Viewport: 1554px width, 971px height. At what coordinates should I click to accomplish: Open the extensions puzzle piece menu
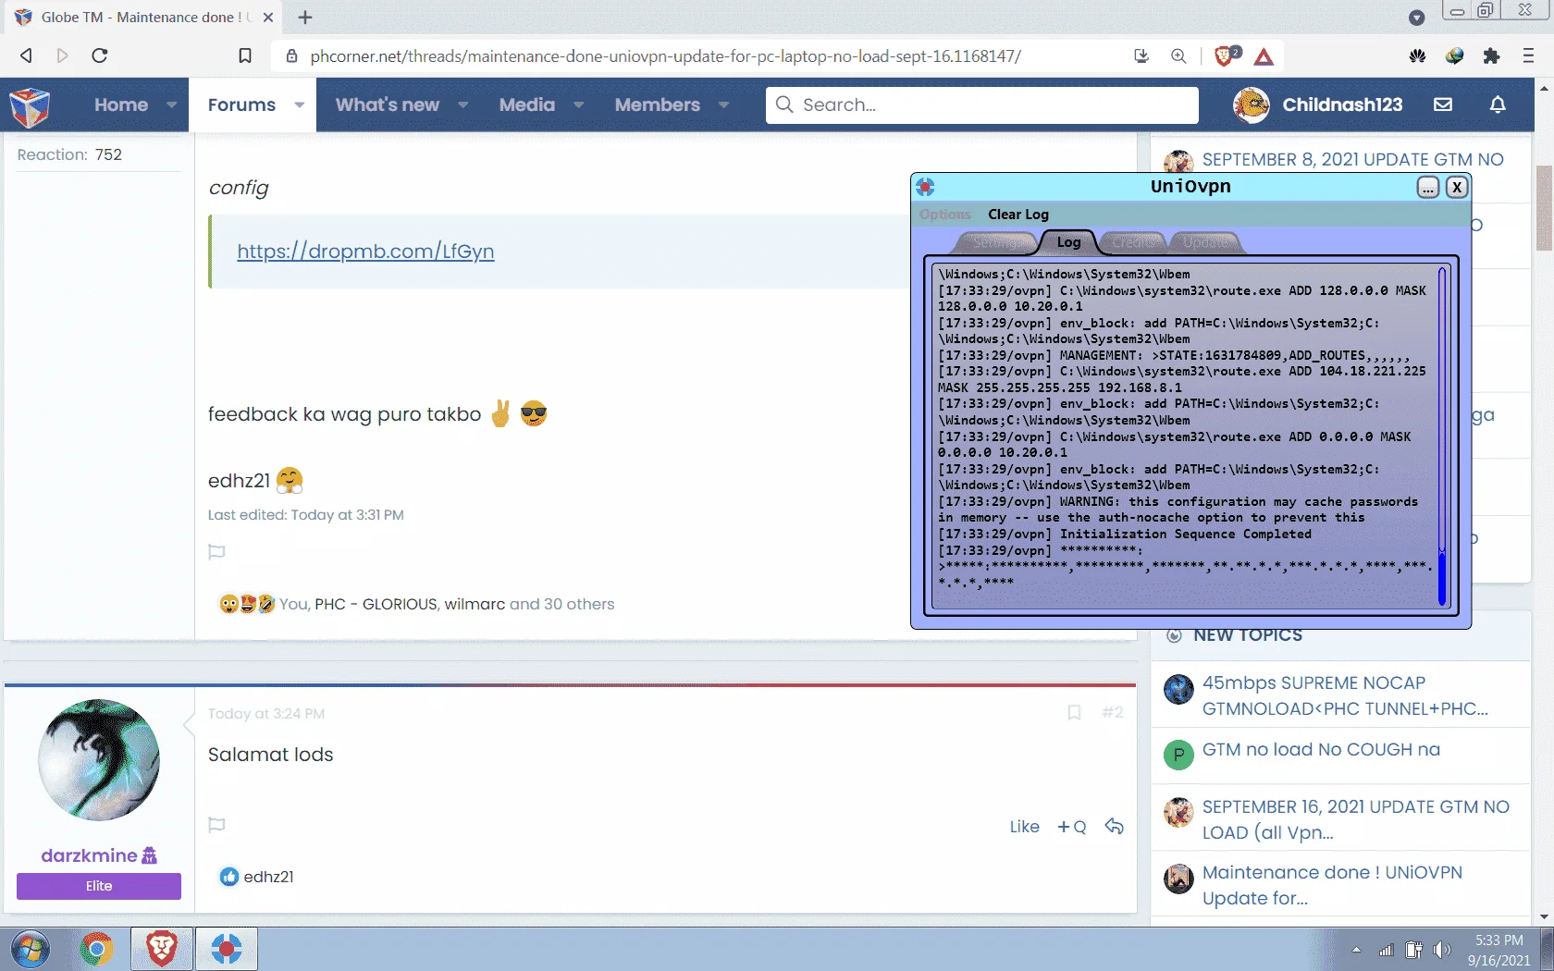coord(1491,56)
